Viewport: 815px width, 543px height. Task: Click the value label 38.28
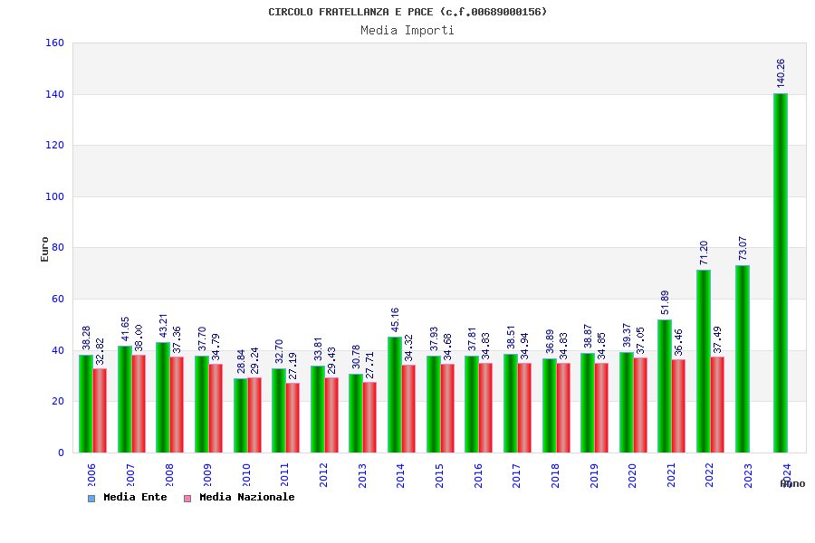(86, 338)
